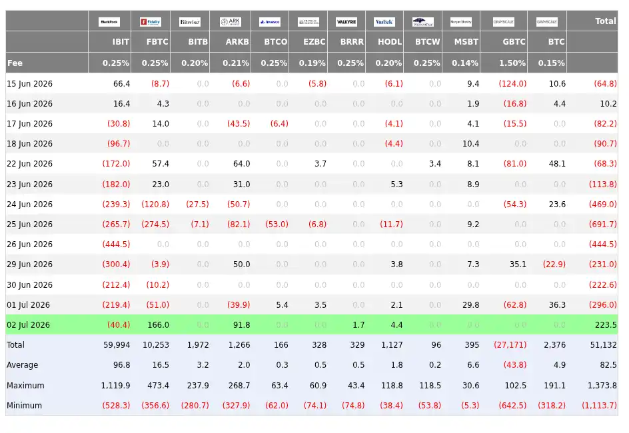Select the IBIT total value 59,994
The height and width of the screenshot is (433, 629).
[117, 345]
